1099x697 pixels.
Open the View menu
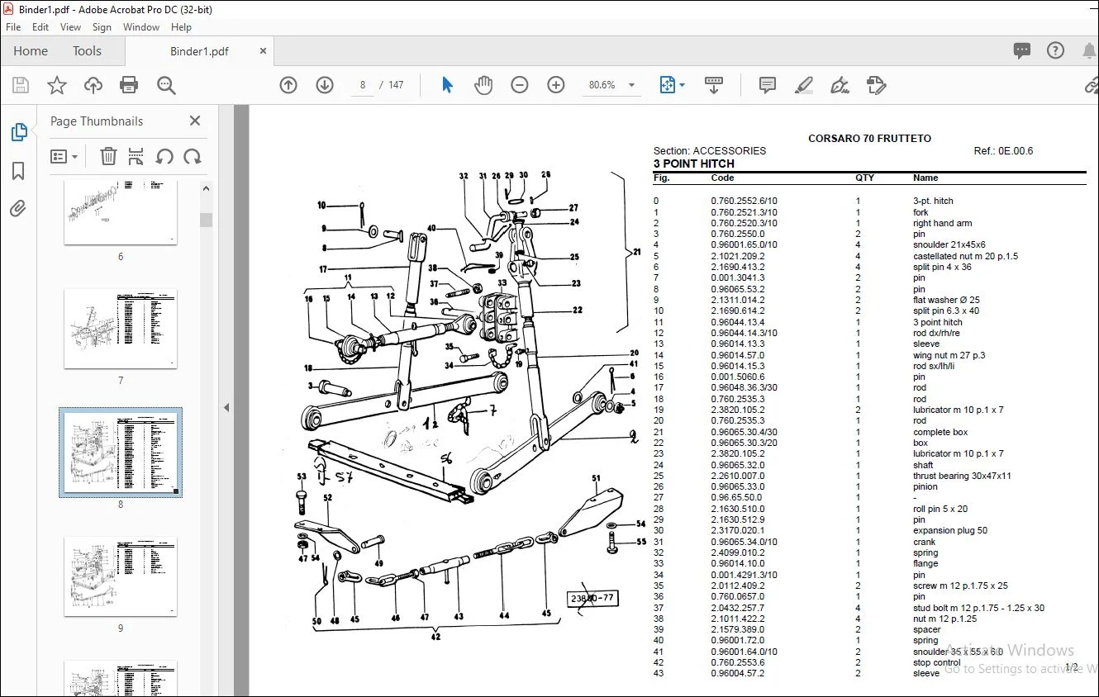pyautogui.click(x=71, y=27)
